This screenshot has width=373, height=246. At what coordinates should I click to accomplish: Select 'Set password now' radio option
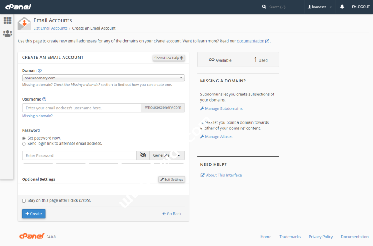pos(24,138)
